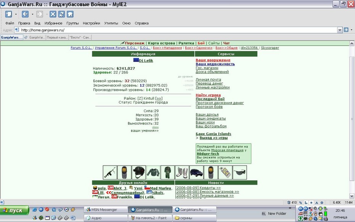Open R0dger-tech player link
The height and width of the screenshot is (222, 355).
(x=208, y=154)
